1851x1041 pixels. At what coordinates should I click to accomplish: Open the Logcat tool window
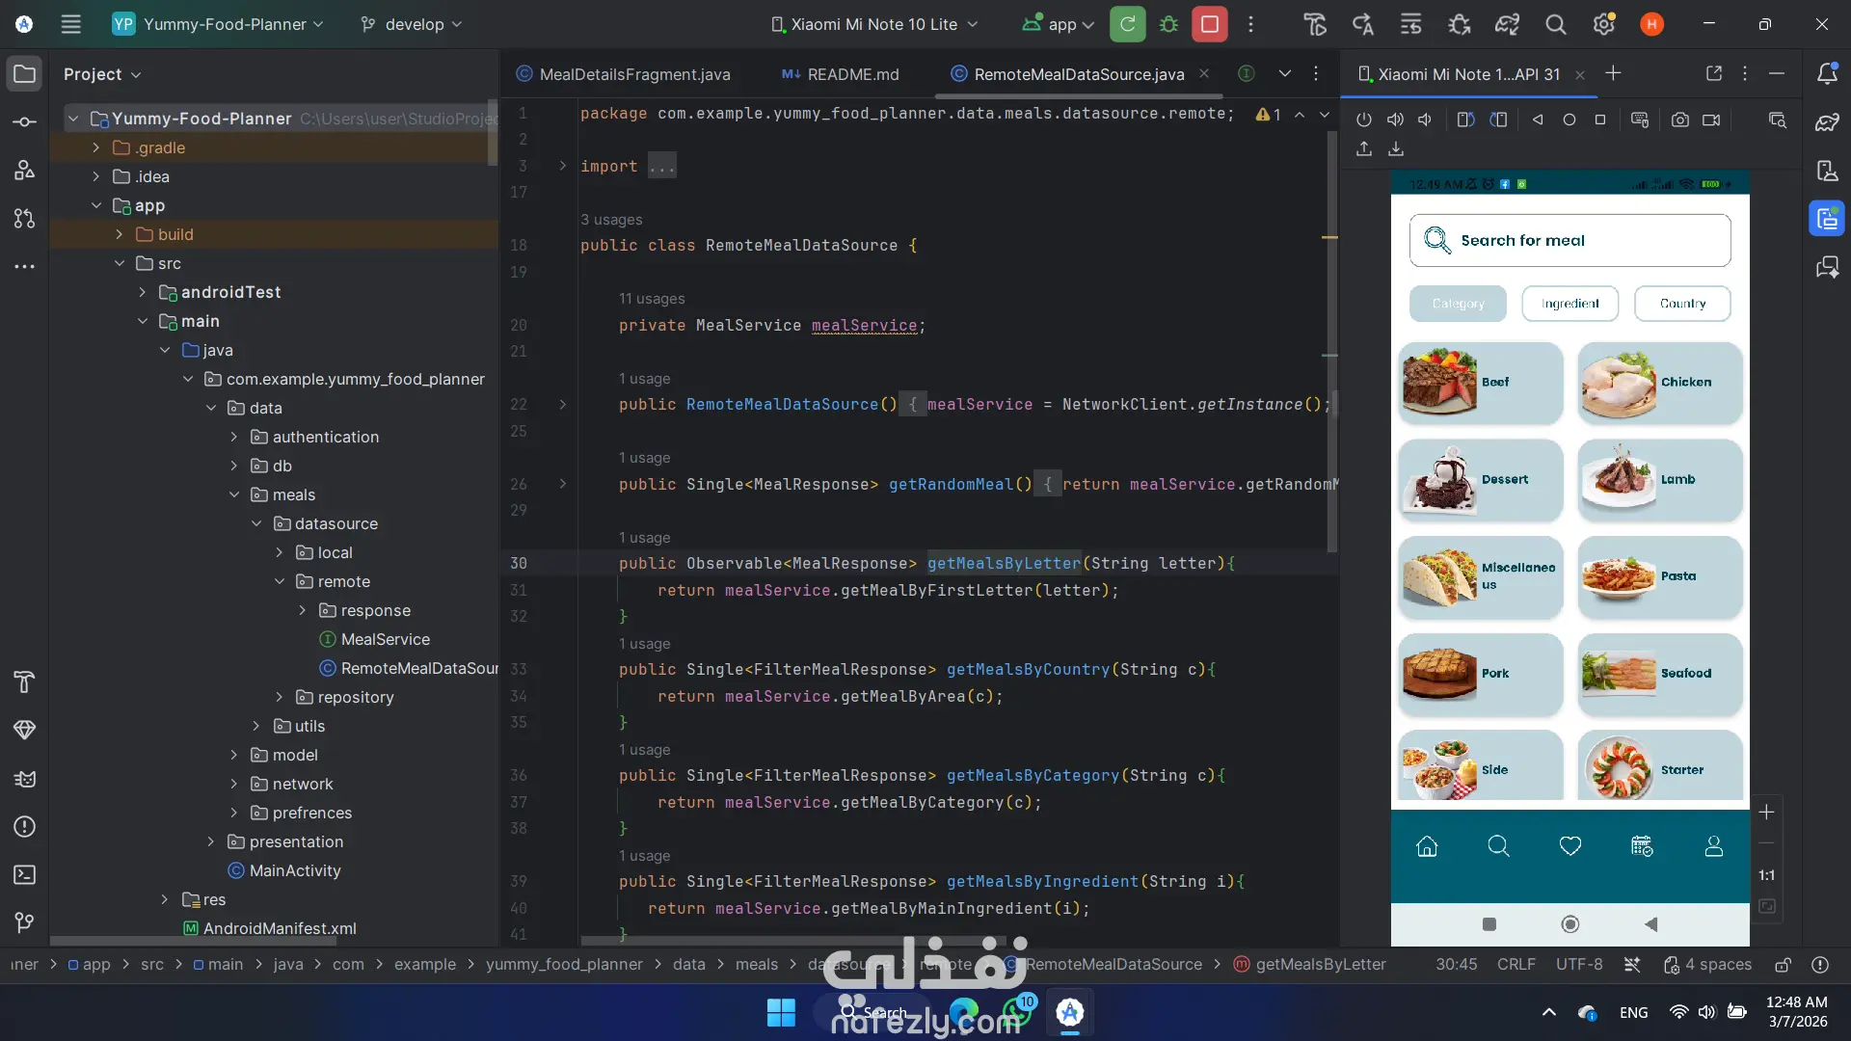pyautogui.click(x=25, y=779)
